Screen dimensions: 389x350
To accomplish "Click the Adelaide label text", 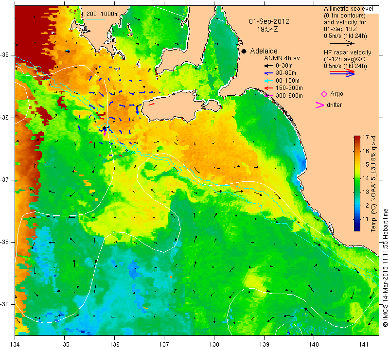I will tap(264, 51).
